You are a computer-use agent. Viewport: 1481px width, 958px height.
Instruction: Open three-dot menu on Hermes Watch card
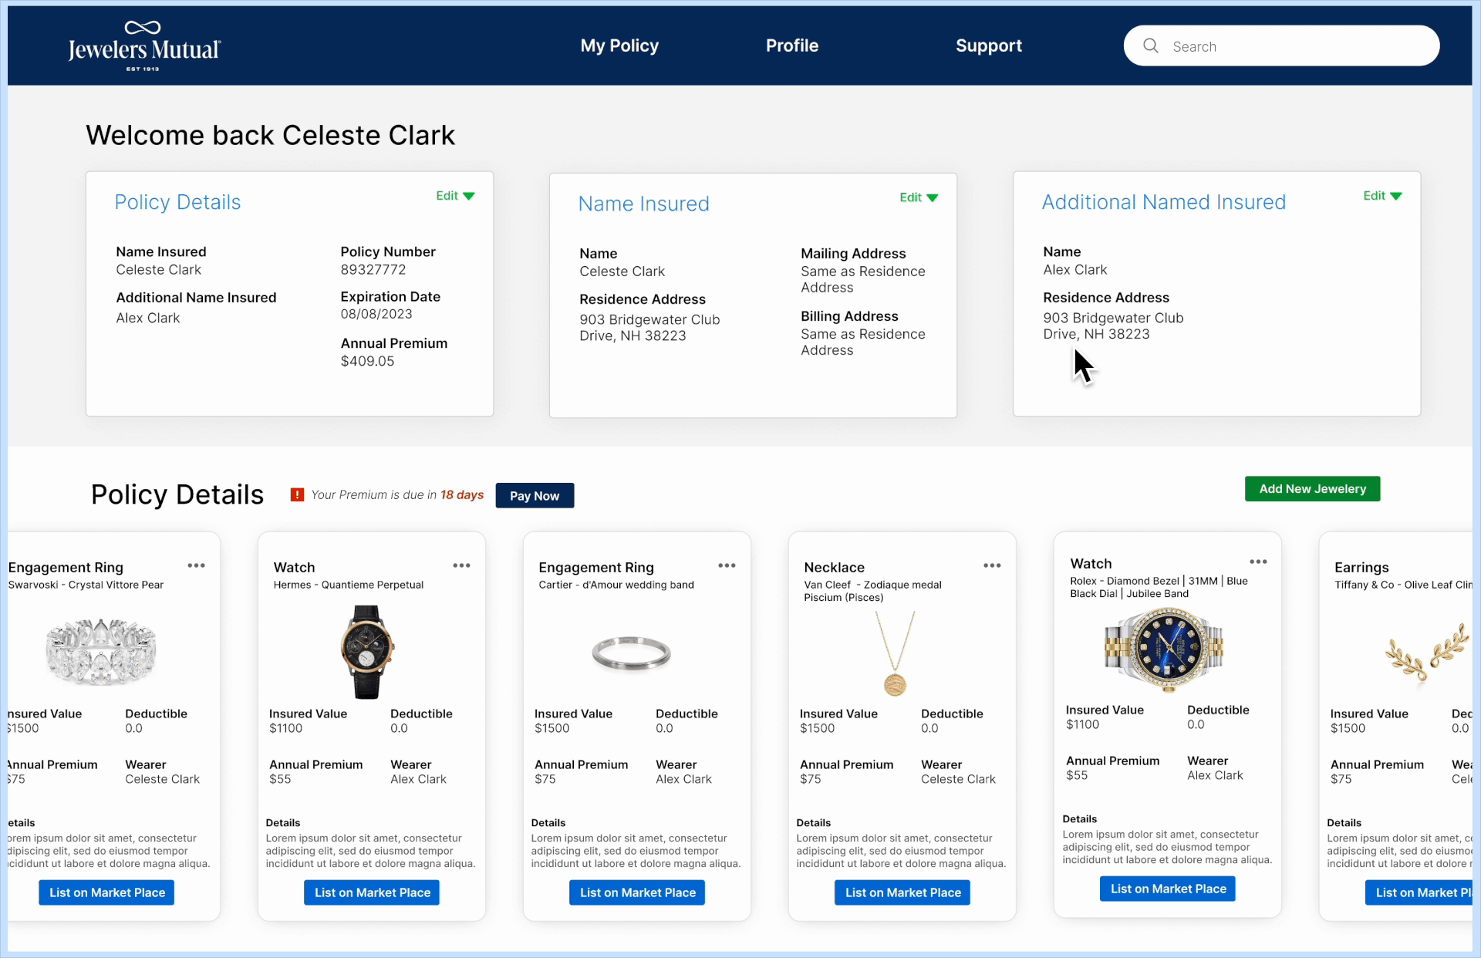point(461,565)
